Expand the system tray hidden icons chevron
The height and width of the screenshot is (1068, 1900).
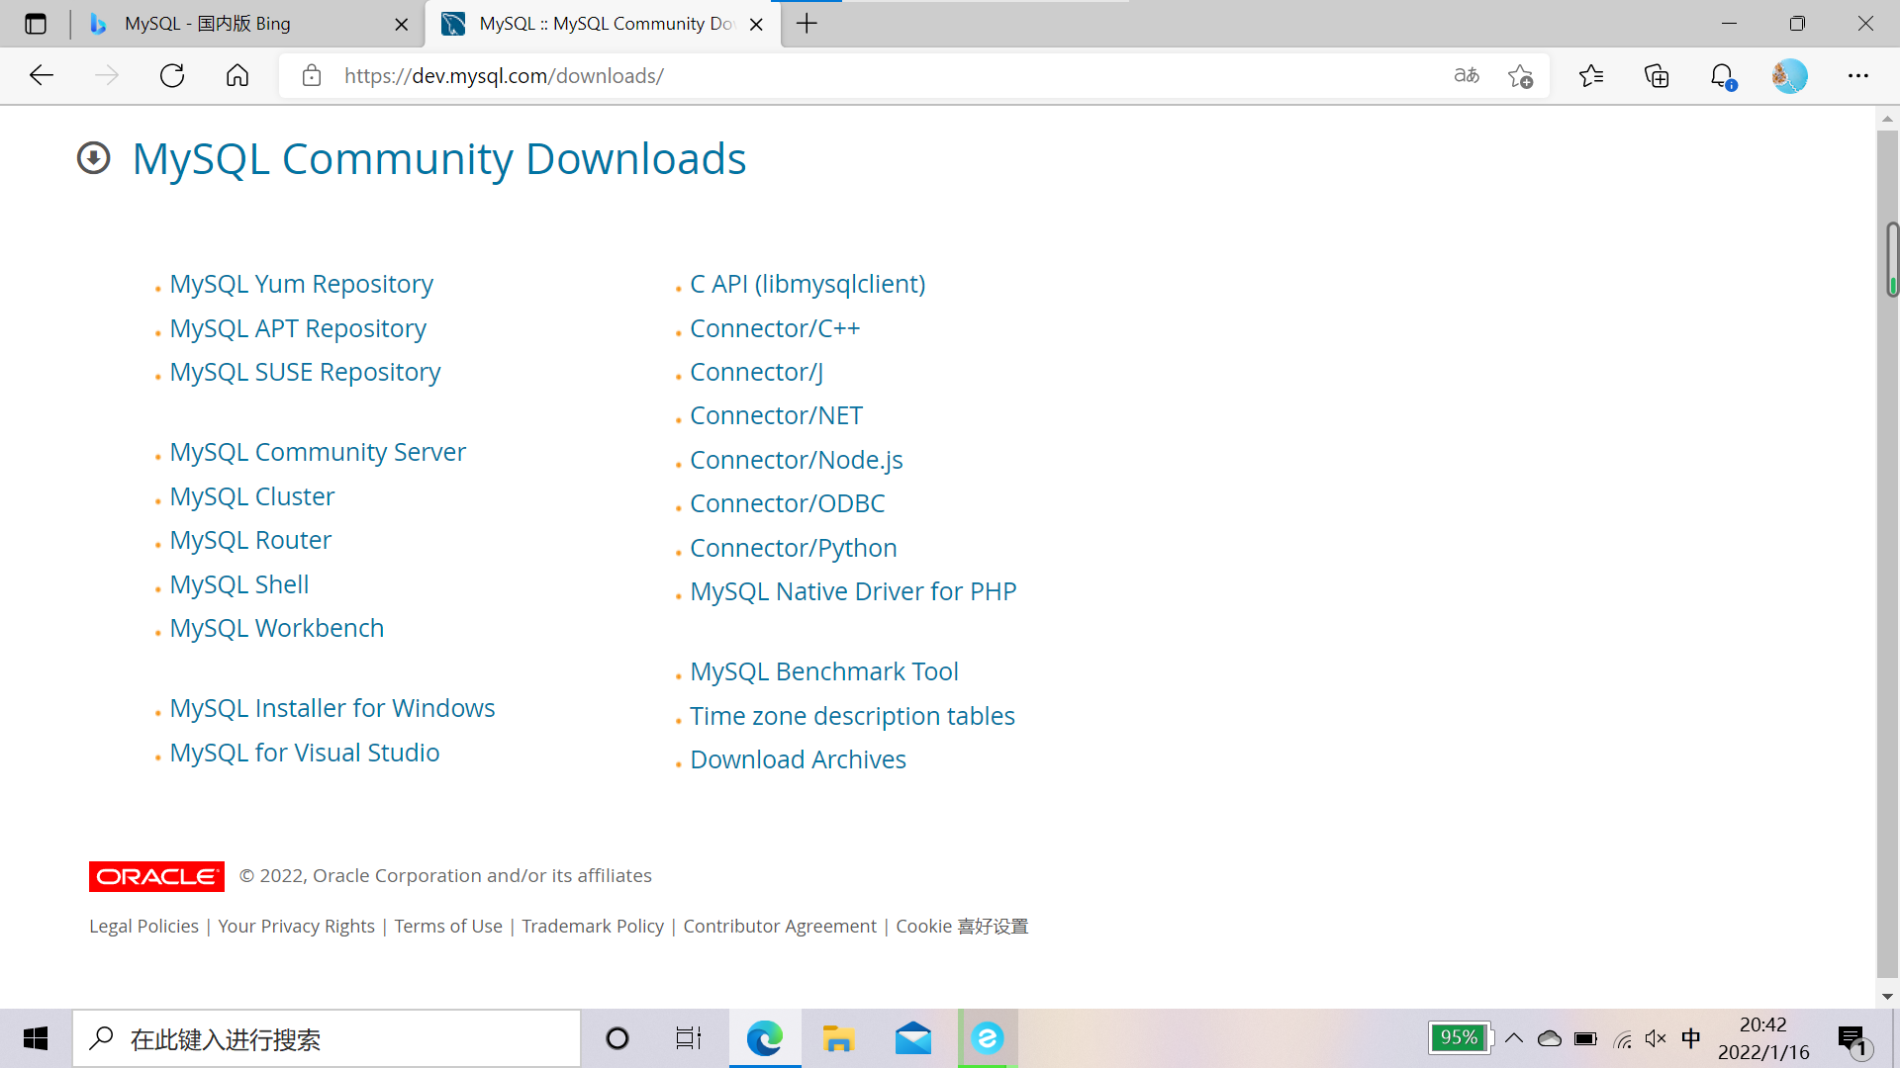tap(1514, 1038)
